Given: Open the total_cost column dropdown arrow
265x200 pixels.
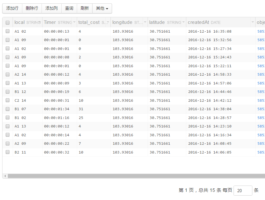Looking at the screenshot, I should click(x=108, y=22).
